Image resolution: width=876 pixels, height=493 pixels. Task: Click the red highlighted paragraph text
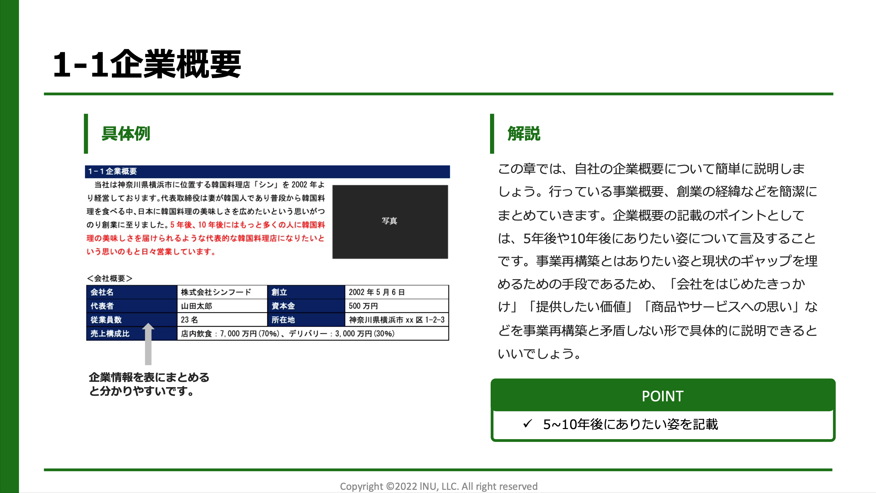point(205,238)
